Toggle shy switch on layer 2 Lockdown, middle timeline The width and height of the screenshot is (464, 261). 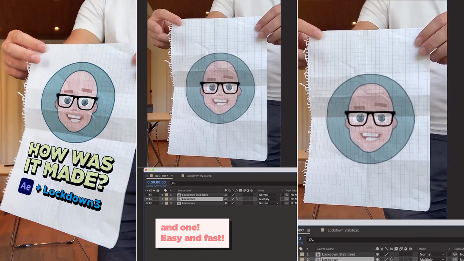(x=225, y=199)
